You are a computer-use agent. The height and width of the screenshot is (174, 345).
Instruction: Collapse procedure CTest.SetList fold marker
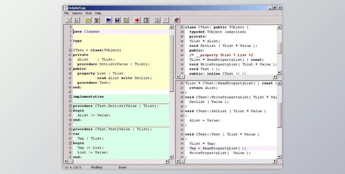point(71,106)
